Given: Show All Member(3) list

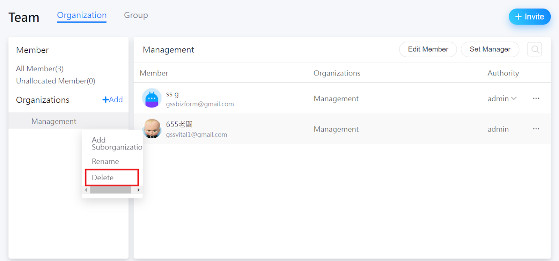Looking at the screenshot, I should click(40, 68).
